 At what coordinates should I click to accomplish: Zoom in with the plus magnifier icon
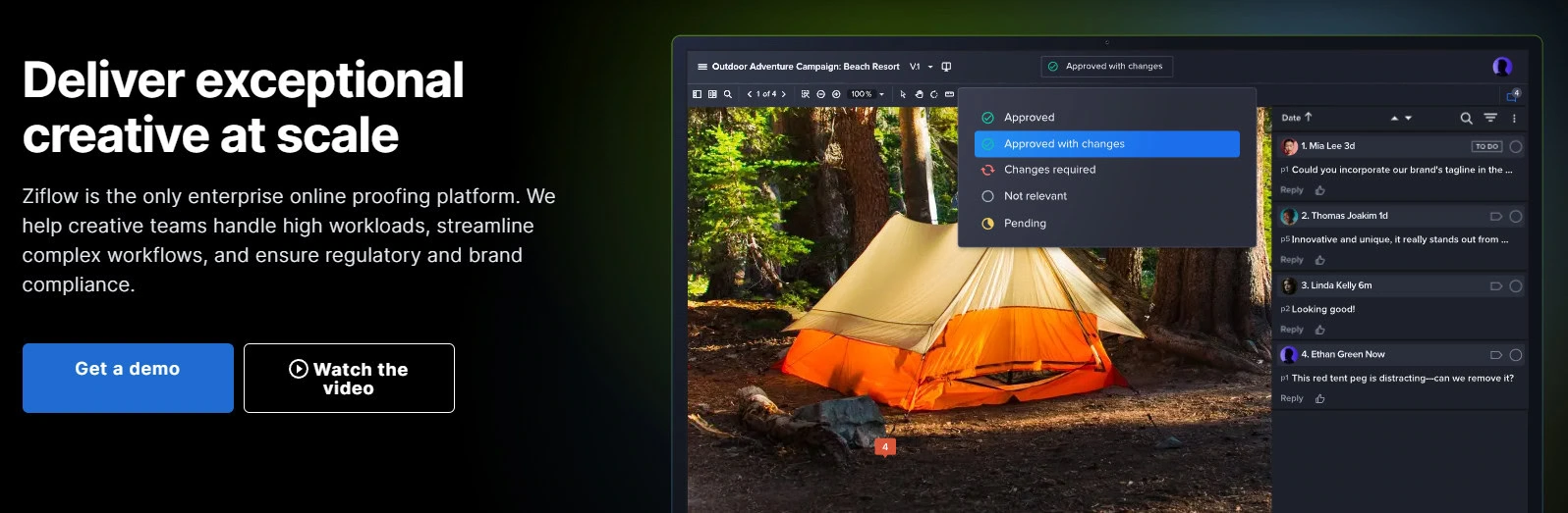click(x=836, y=94)
